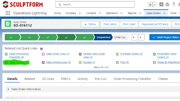The width and height of the screenshot is (180, 101).
Task: Open Sales Invoice Lines (3) link
Action: [58, 62]
